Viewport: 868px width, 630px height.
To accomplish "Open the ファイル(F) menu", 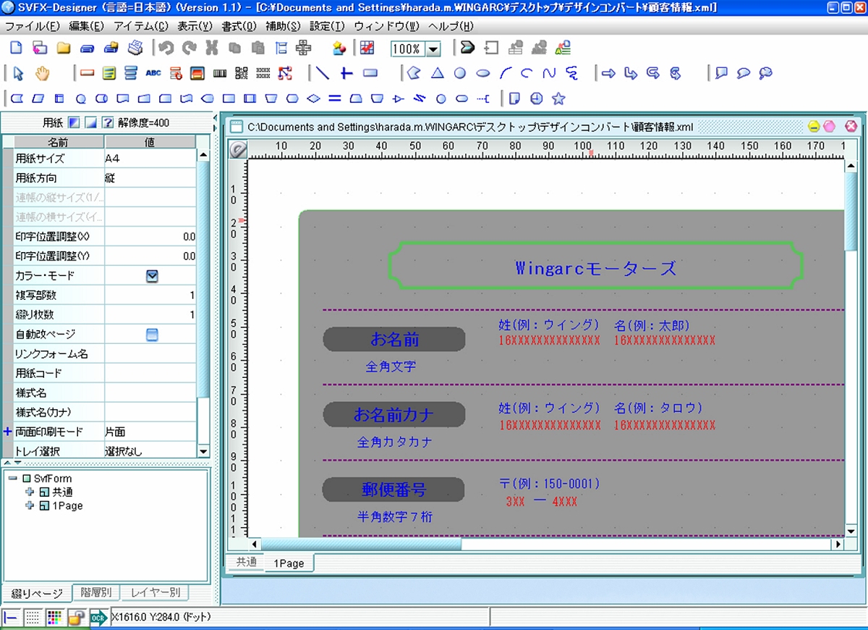I will click(x=32, y=26).
